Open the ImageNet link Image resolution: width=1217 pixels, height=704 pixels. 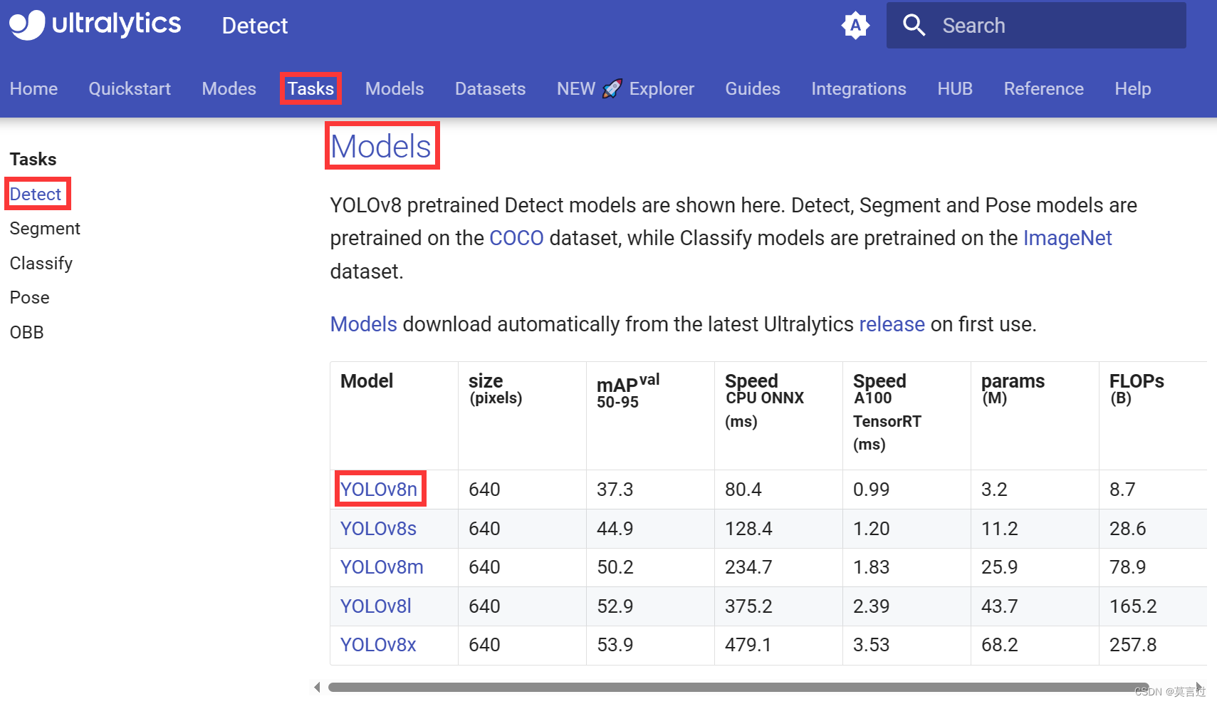coord(1067,238)
